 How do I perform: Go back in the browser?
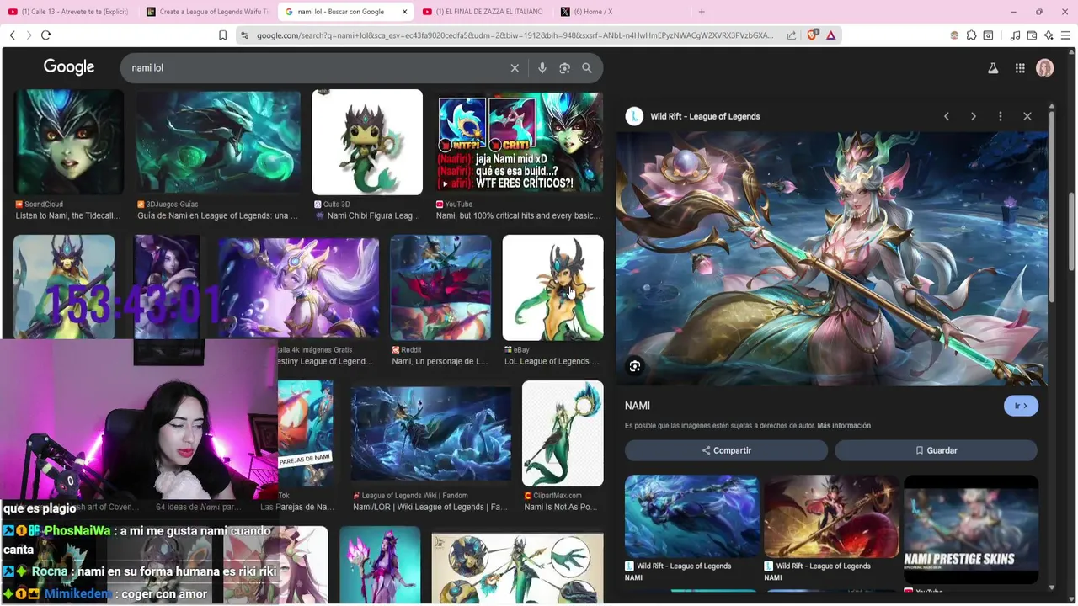[12, 35]
